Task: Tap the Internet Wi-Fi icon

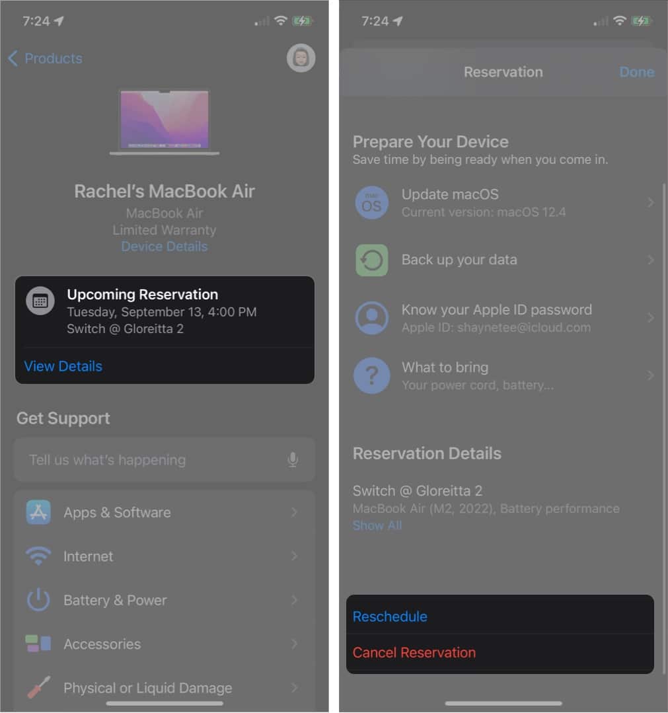Action: click(38, 556)
